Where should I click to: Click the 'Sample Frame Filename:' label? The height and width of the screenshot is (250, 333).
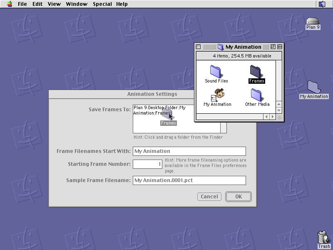point(98,180)
